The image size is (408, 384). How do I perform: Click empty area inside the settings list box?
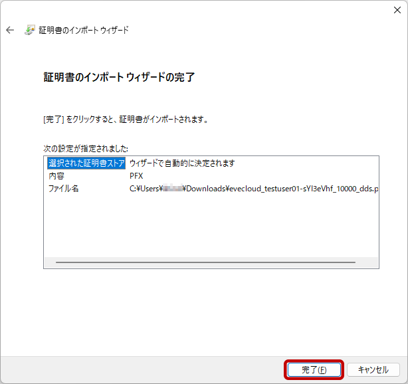[211, 226]
